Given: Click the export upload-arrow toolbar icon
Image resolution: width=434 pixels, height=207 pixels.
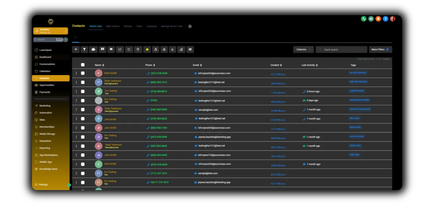Looking at the screenshot, I should click(156, 49).
